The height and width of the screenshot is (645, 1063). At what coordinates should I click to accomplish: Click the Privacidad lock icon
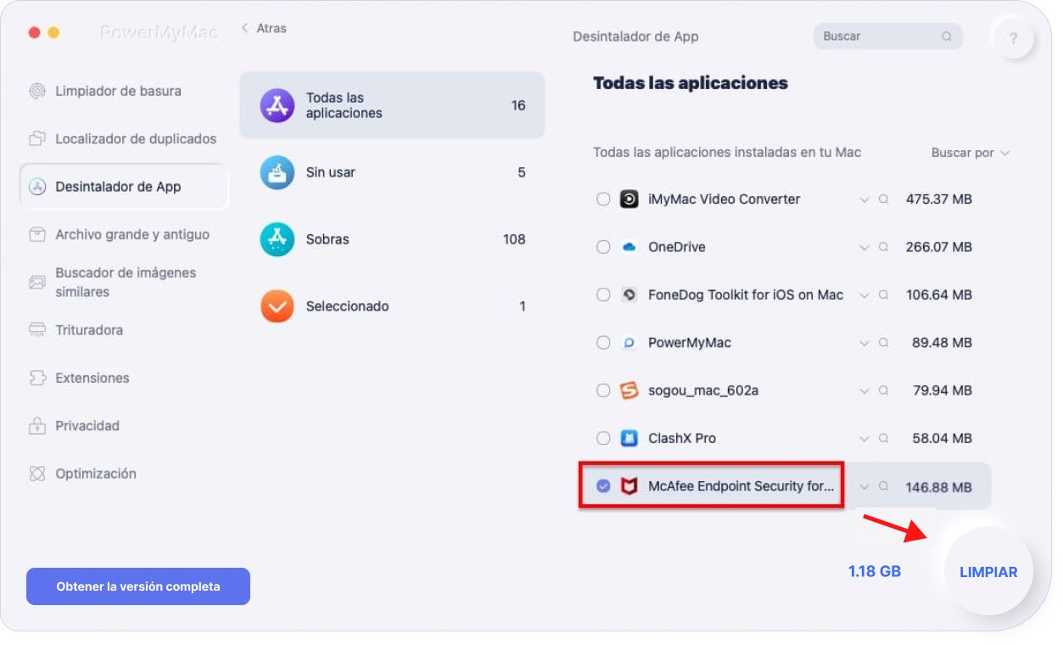point(37,425)
